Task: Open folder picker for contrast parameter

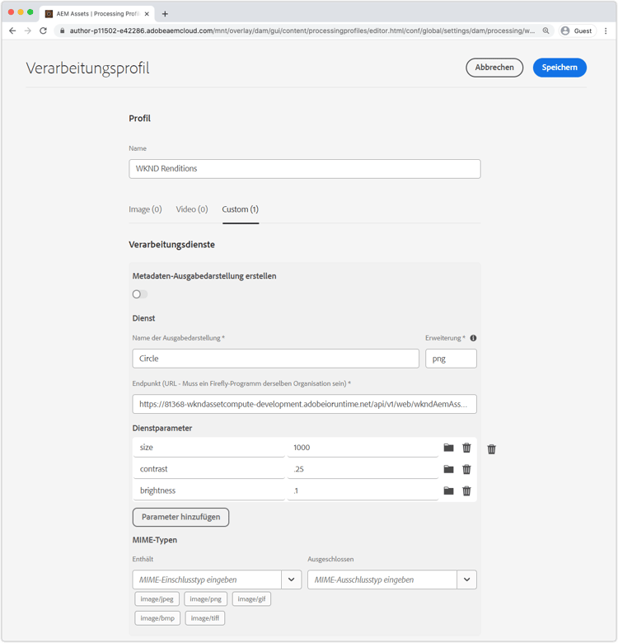Action: tap(448, 469)
